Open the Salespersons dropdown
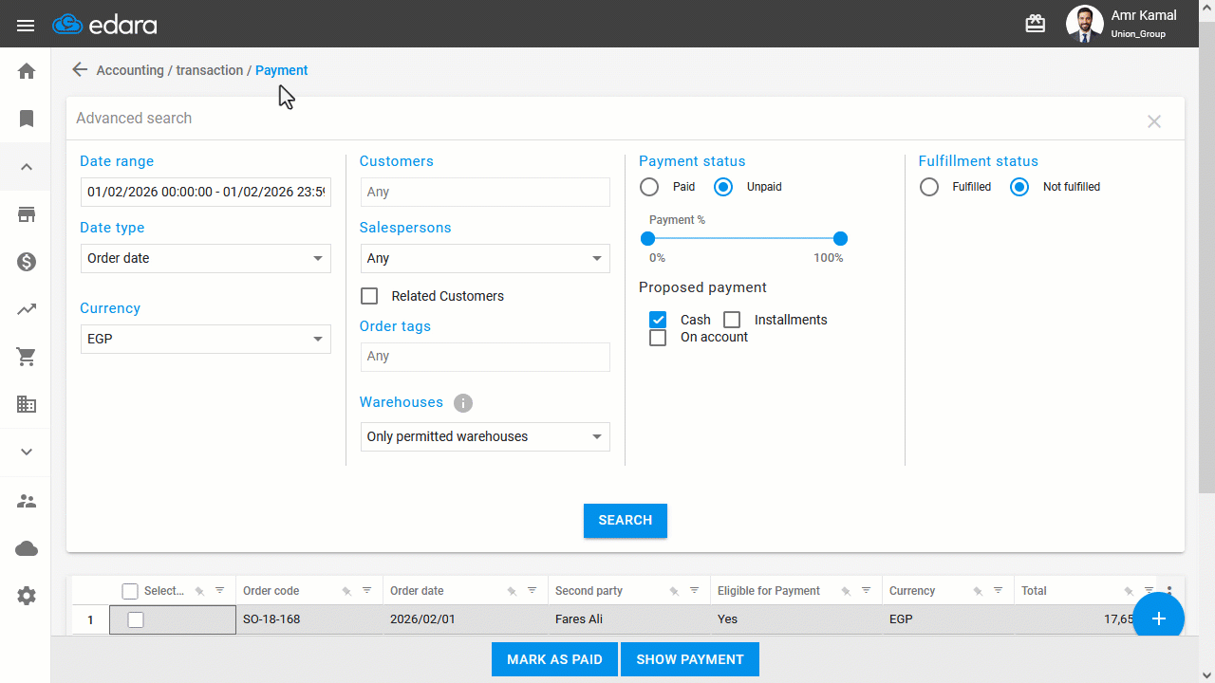1215x683 pixels. pos(485,258)
